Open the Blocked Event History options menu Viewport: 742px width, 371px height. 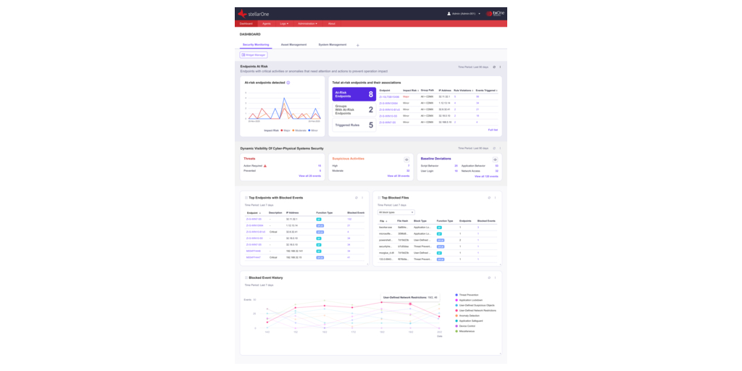click(496, 278)
